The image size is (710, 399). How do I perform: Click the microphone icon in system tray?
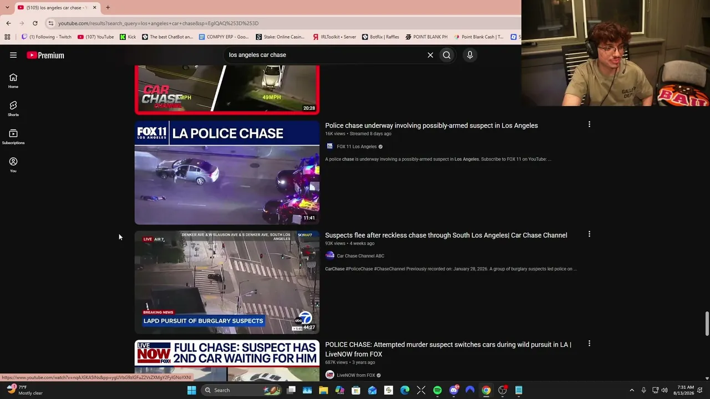[643, 390]
